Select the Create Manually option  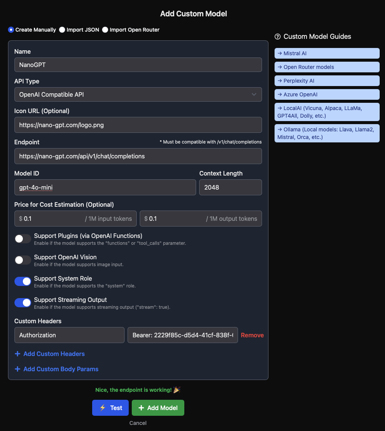tap(11, 29)
